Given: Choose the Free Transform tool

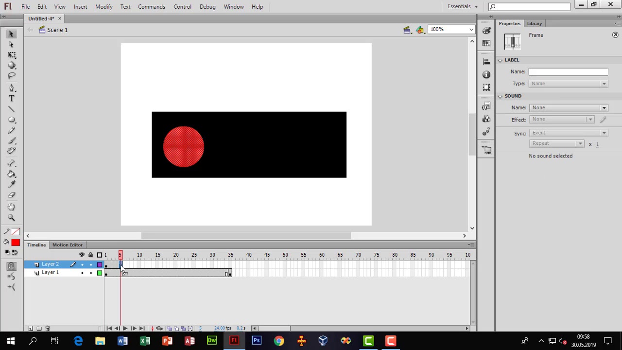Looking at the screenshot, I should [x=12, y=55].
